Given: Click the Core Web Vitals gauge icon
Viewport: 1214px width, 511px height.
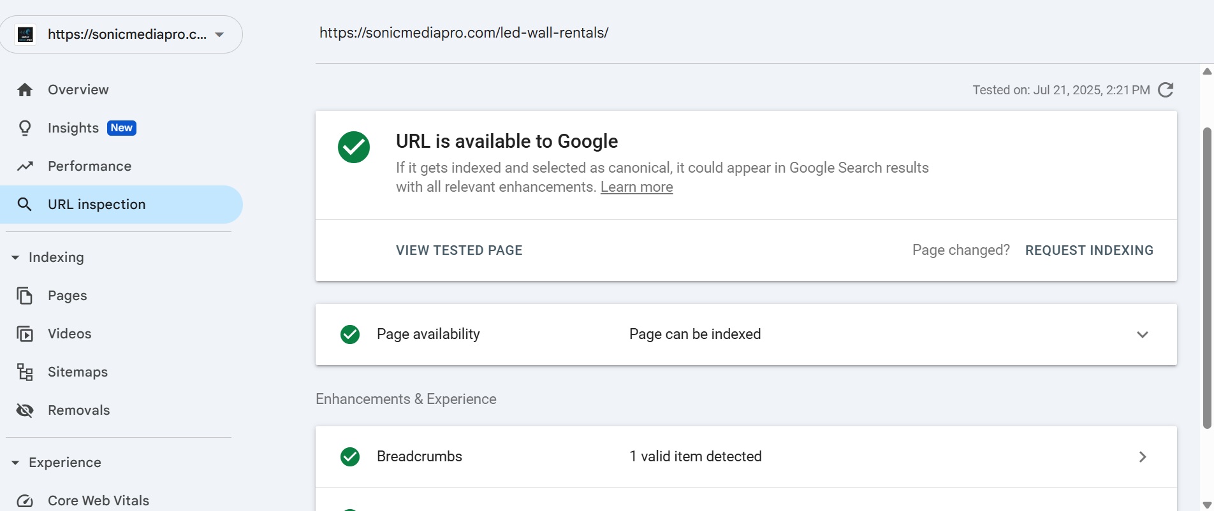Looking at the screenshot, I should tap(25, 501).
